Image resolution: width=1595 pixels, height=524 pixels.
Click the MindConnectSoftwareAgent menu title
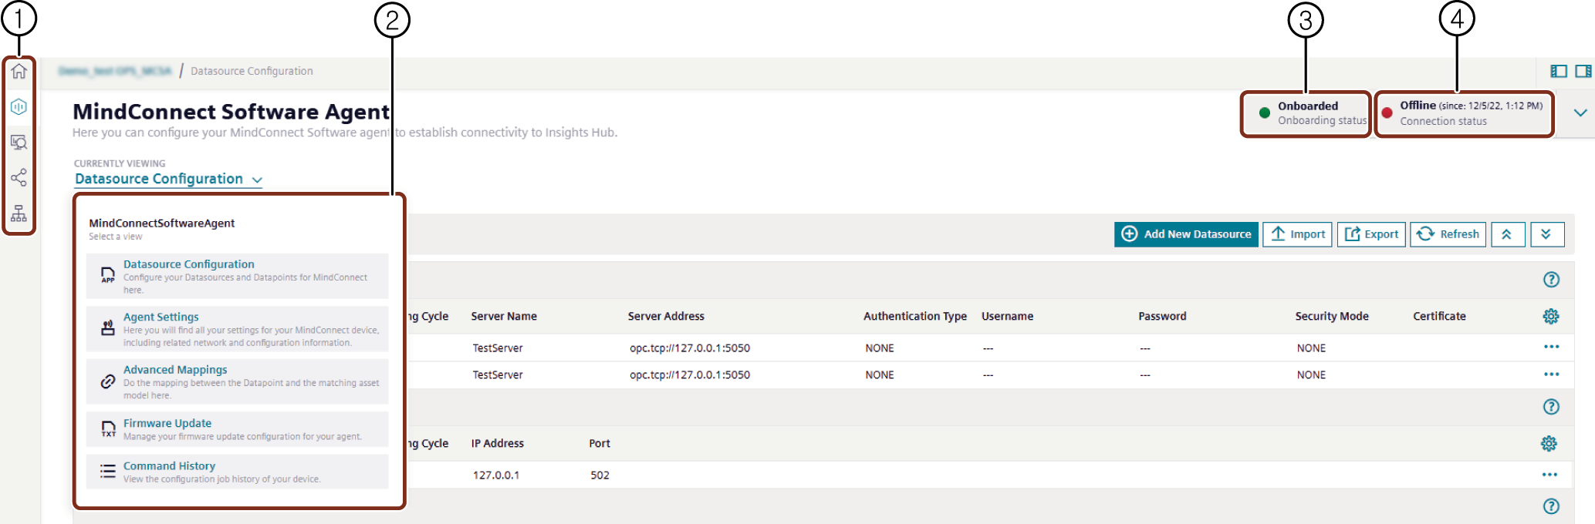click(x=162, y=223)
